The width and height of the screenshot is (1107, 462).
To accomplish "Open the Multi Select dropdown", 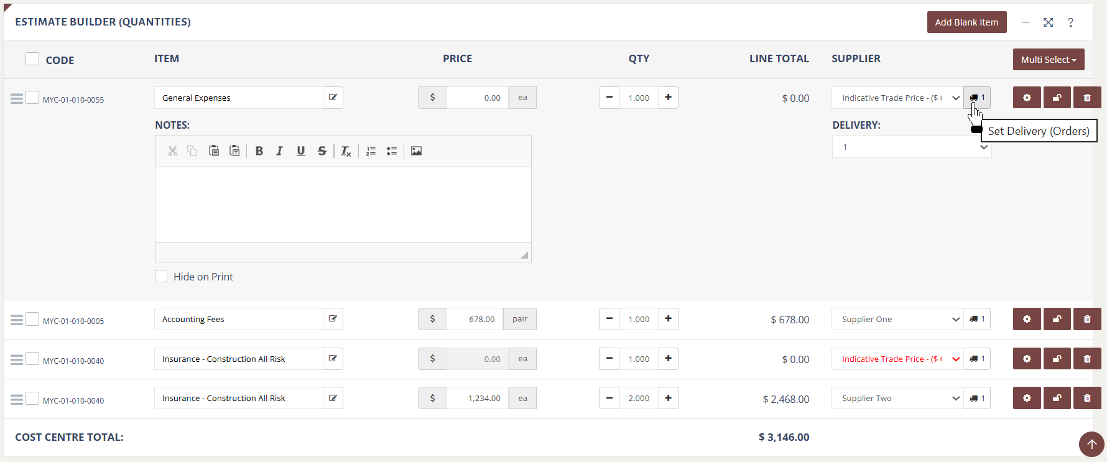I will pyautogui.click(x=1048, y=60).
